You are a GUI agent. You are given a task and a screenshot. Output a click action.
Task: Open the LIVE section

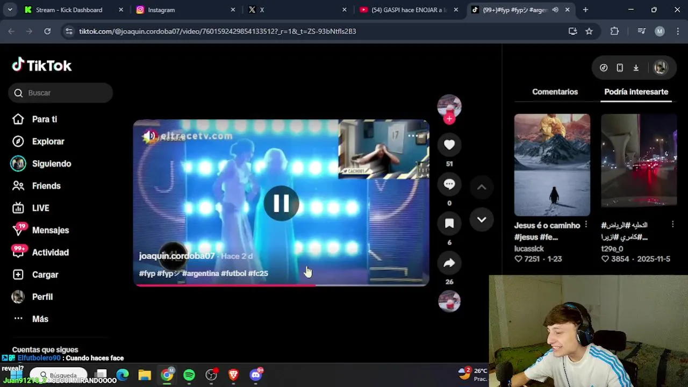[31, 208]
